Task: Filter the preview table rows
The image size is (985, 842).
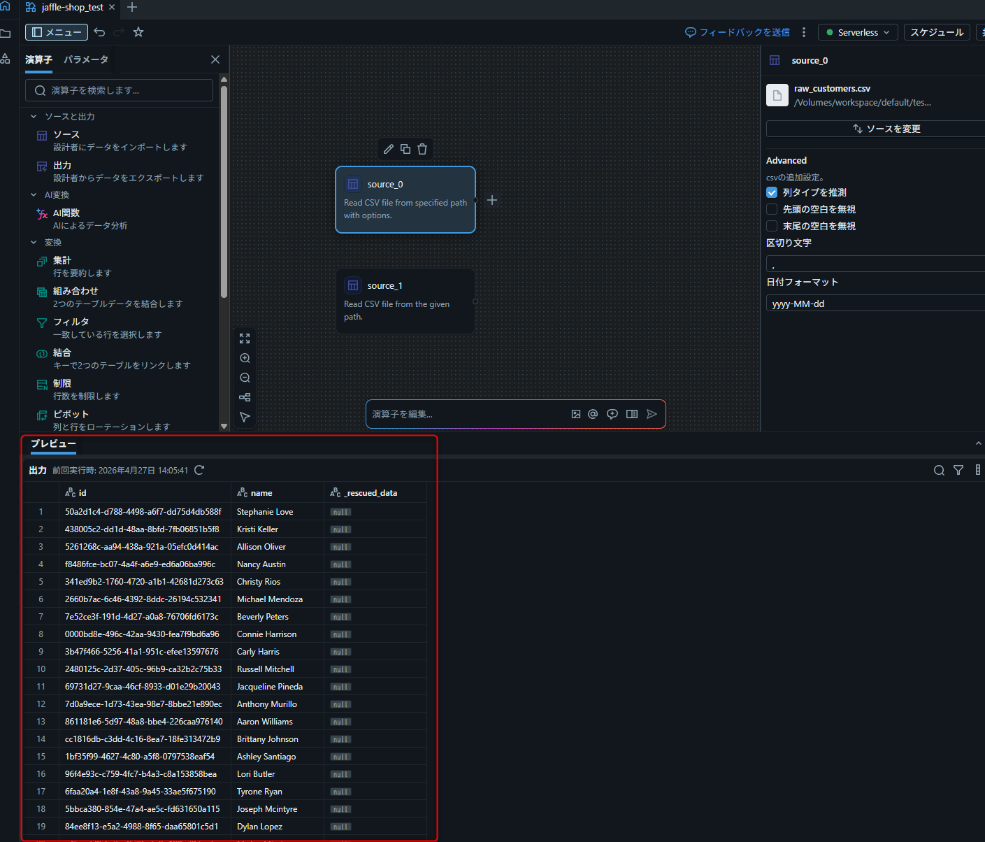Action: pyautogui.click(x=958, y=470)
